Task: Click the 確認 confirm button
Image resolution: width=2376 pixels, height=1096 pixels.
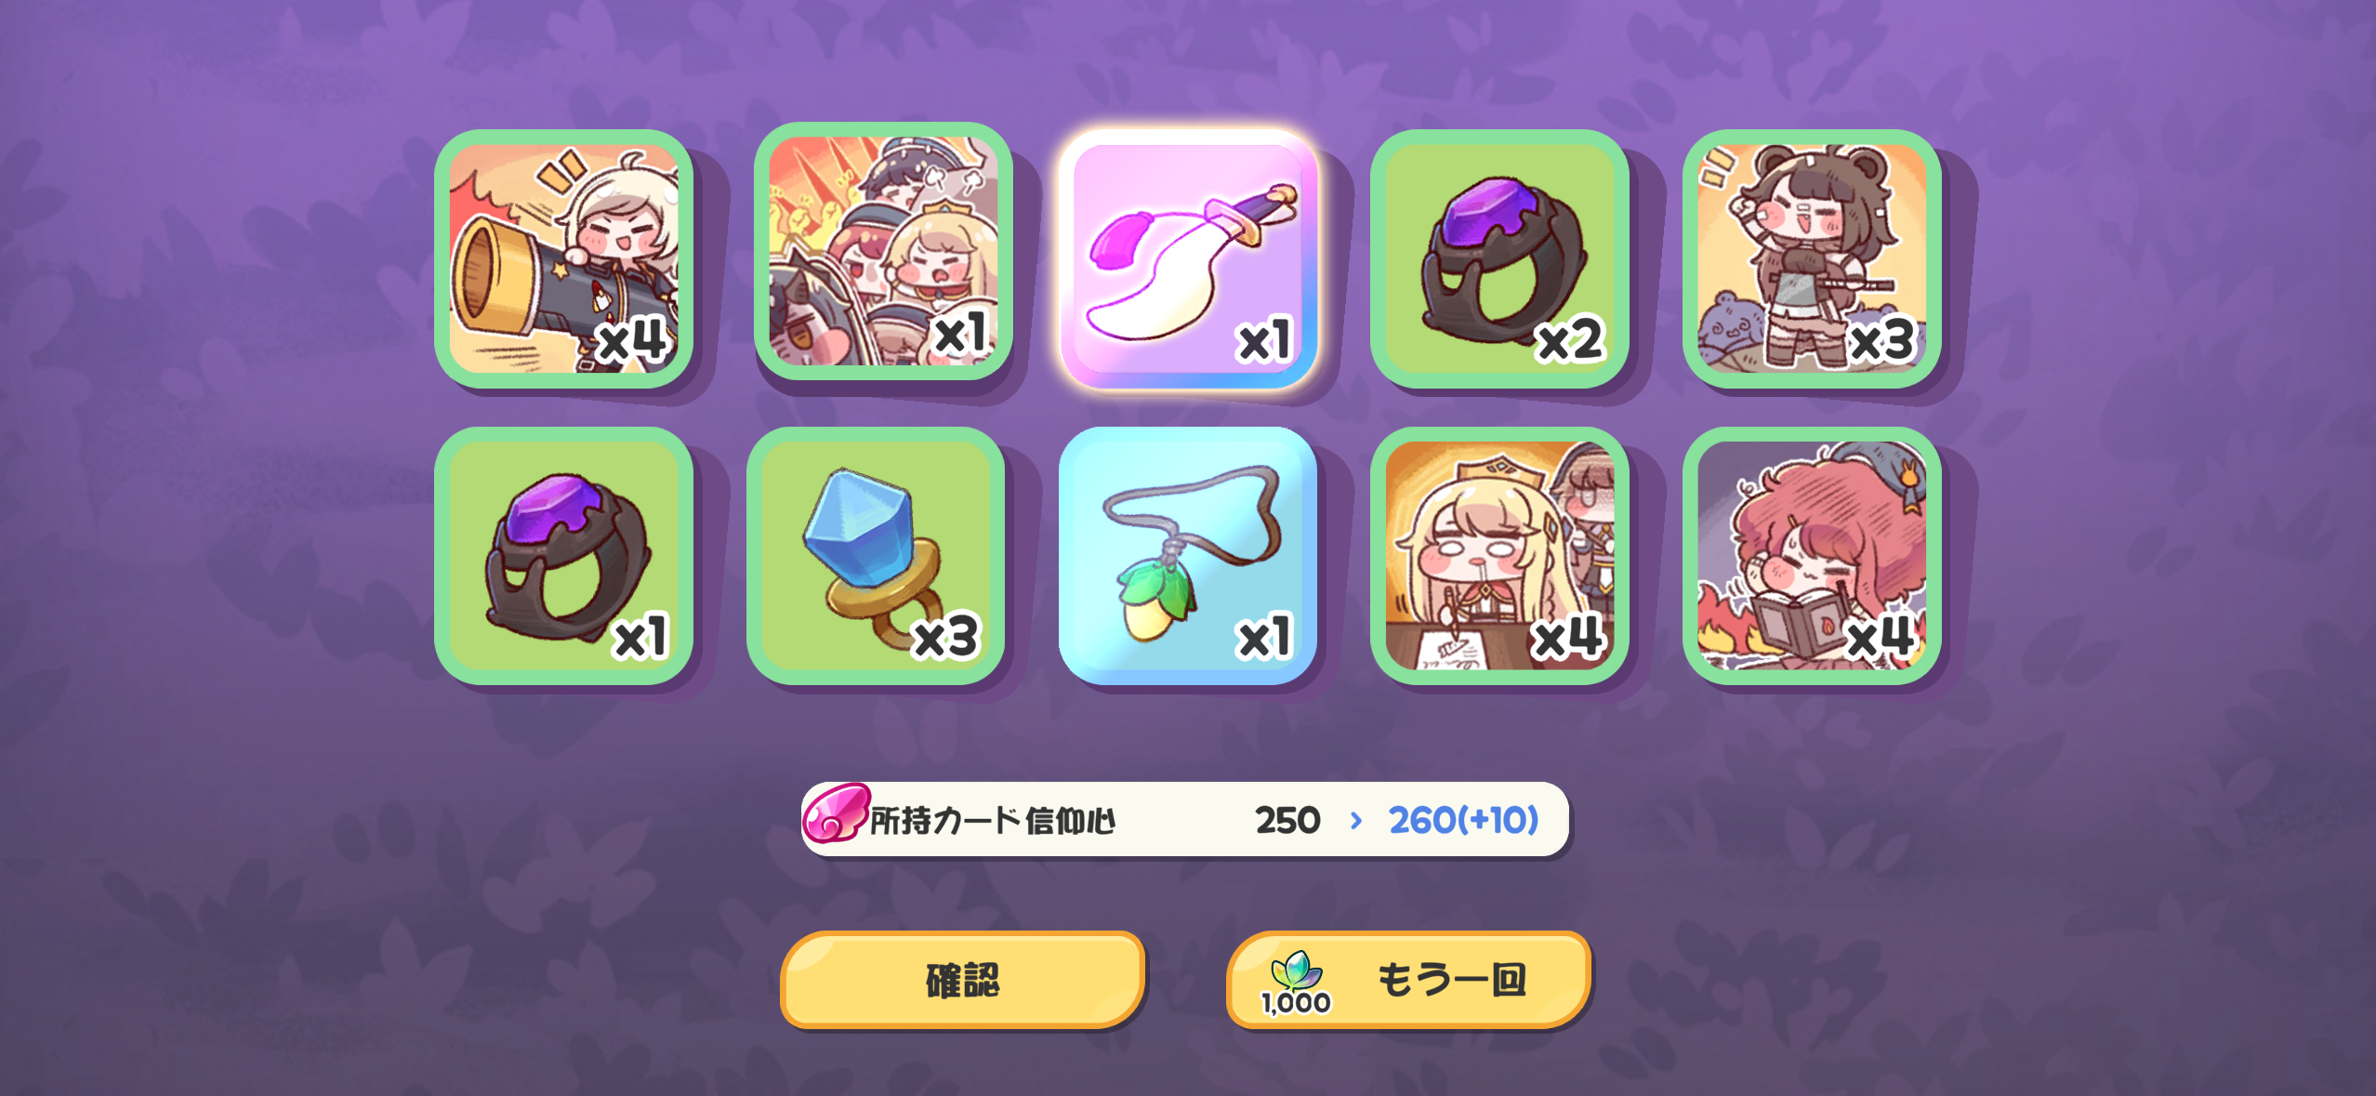Action: click(962, 980)
